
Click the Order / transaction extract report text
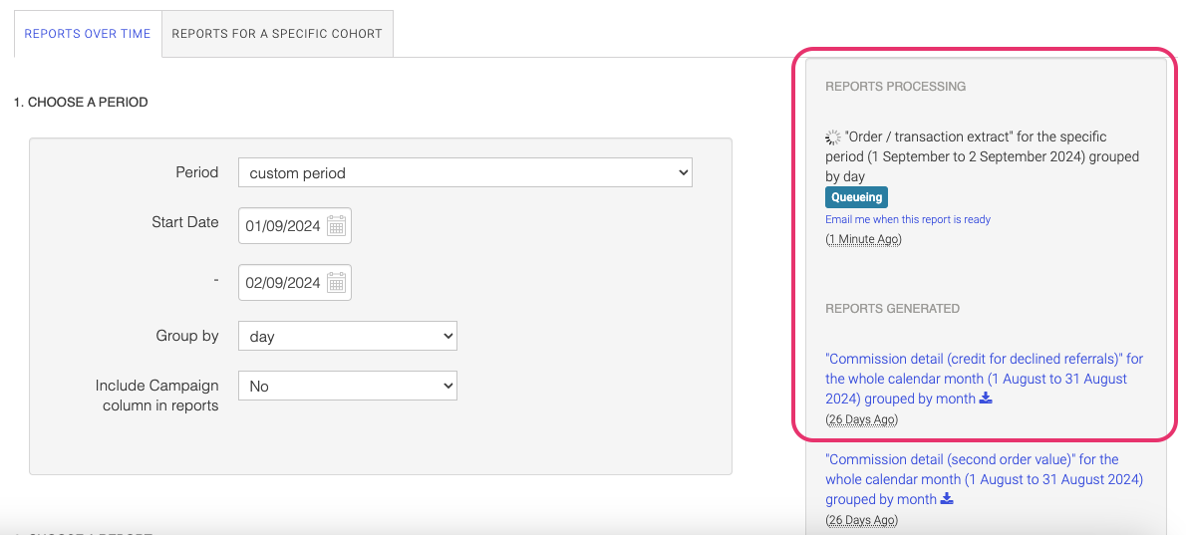(982, 156)
